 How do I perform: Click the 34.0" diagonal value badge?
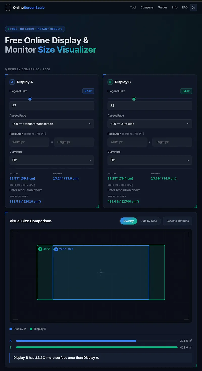point(186,91)
